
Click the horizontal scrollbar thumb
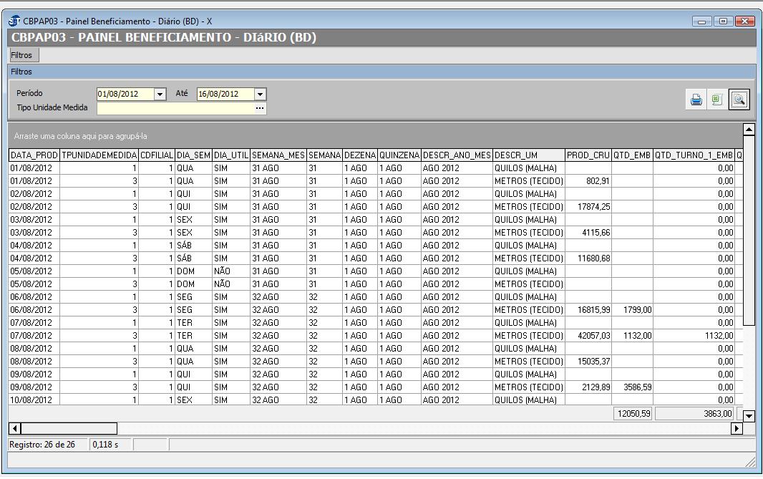69,428
